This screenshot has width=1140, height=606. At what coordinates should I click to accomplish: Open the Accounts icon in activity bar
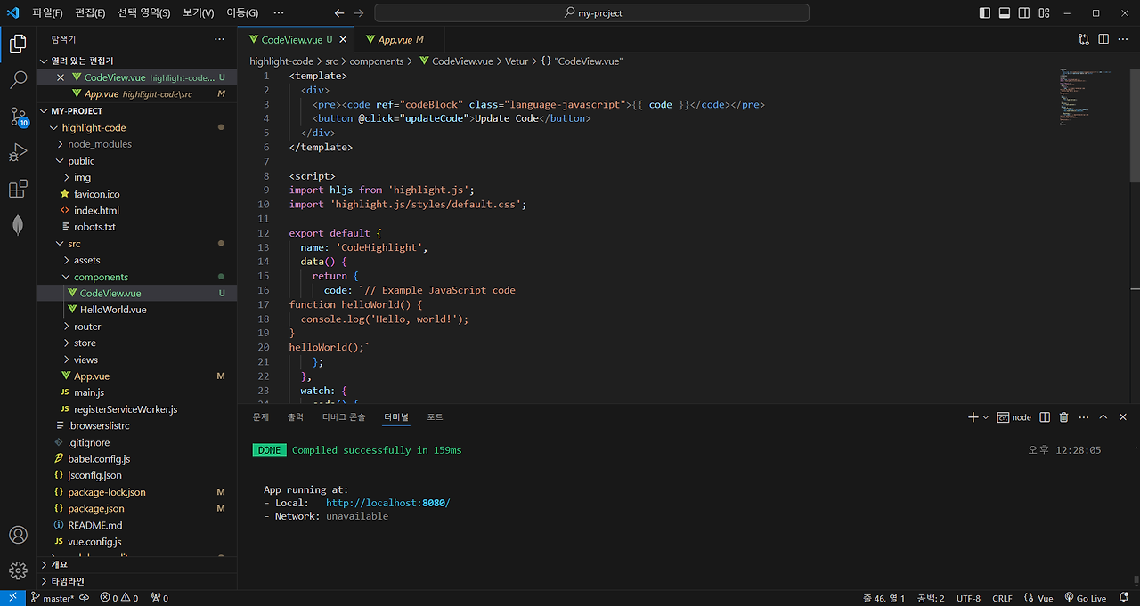(18, 535)
